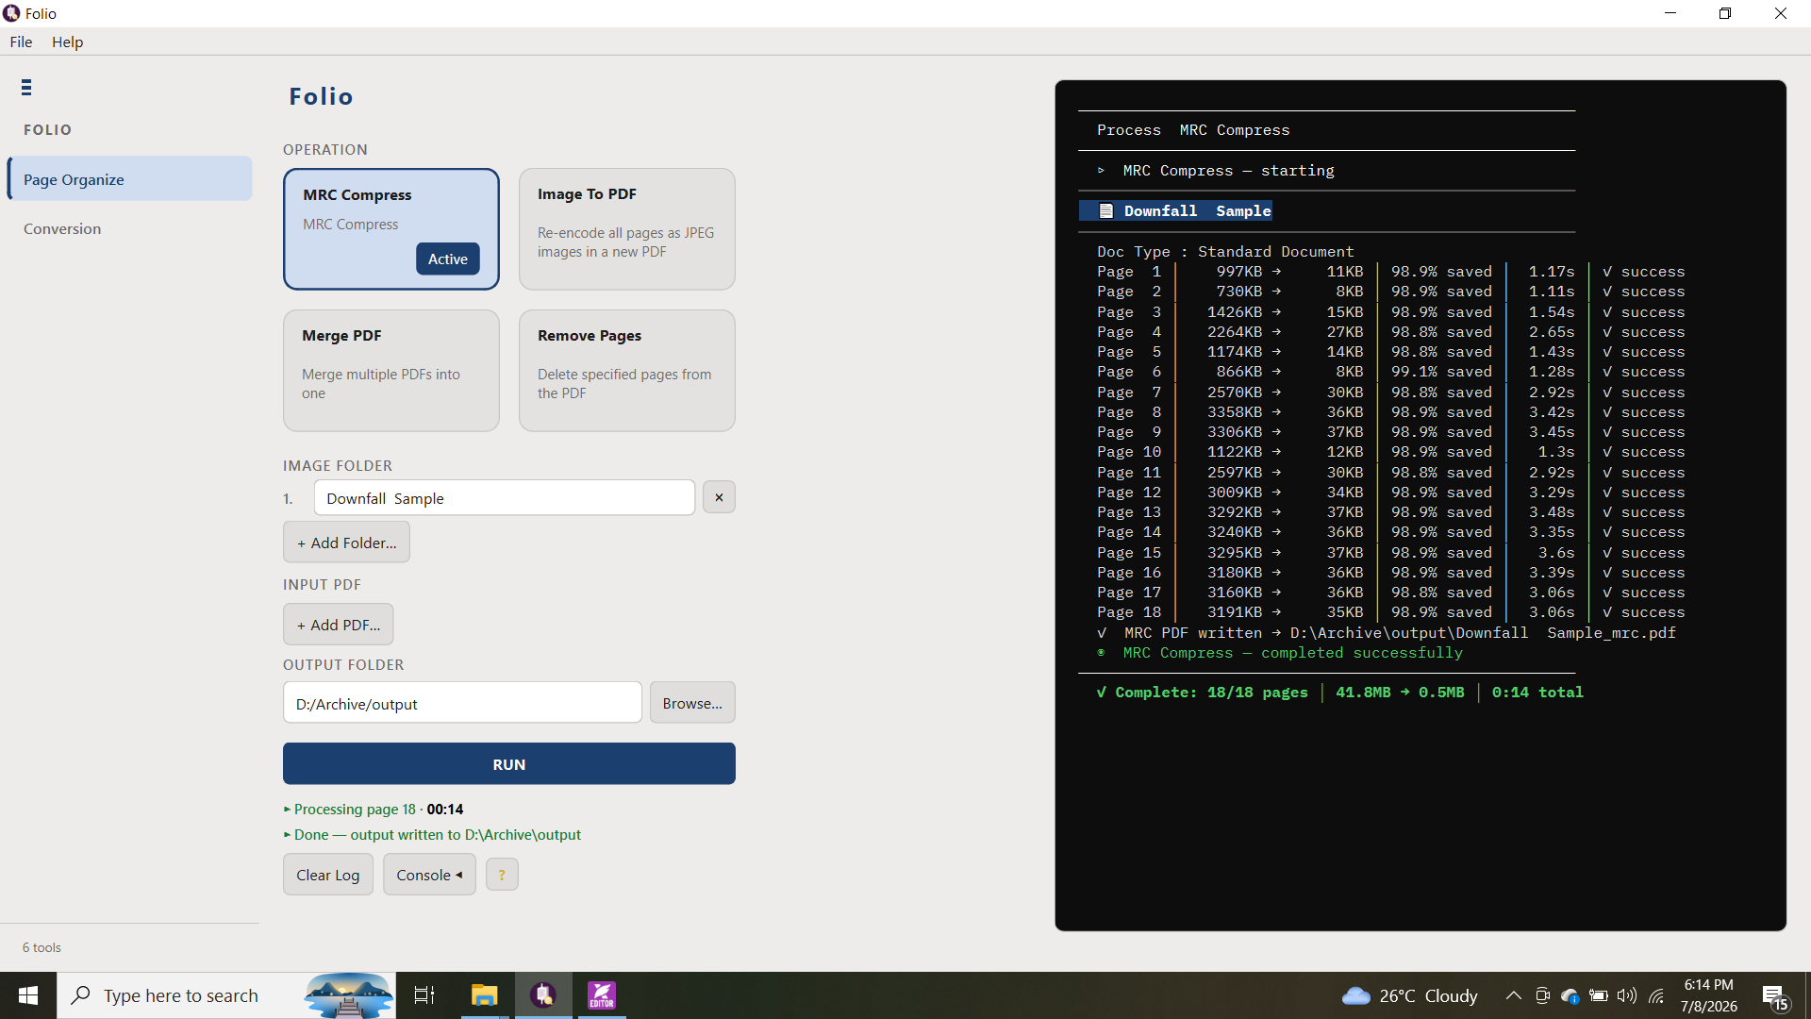Viewport: 1811px width, 1019px height.
Task: Click the 'Done — output written' log line
Action: pyautogui.click(x=432, y=834)
